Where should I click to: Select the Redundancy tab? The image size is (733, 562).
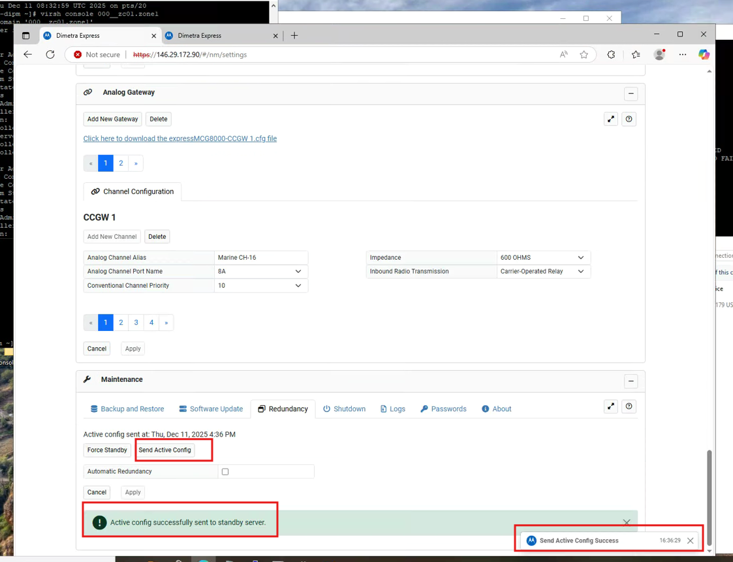point(283,409)
